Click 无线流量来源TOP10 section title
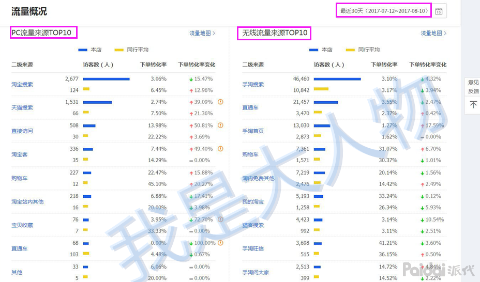The image size is (480, 282). click(x=275, y=33)
